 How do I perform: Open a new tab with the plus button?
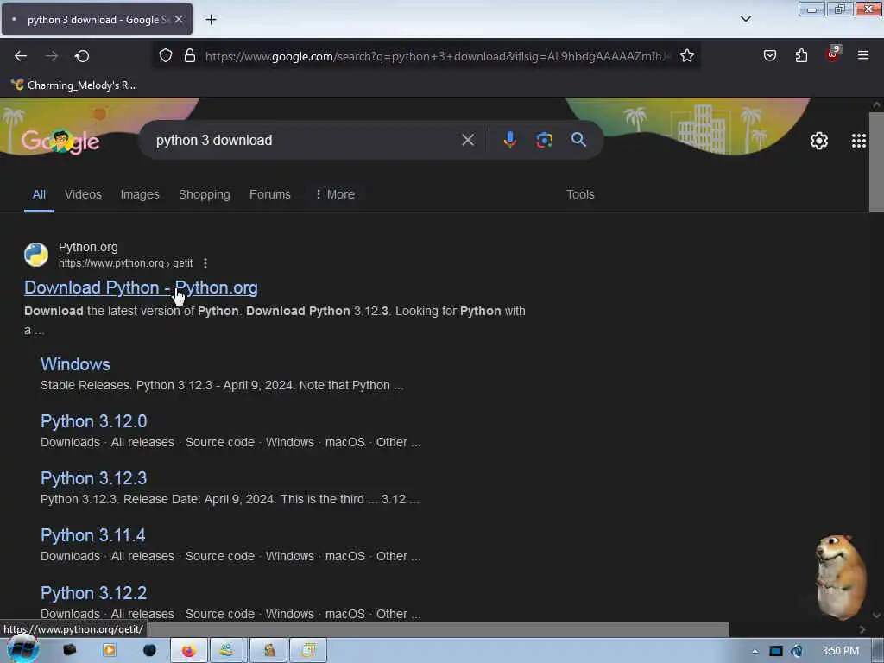coord(211,20)
